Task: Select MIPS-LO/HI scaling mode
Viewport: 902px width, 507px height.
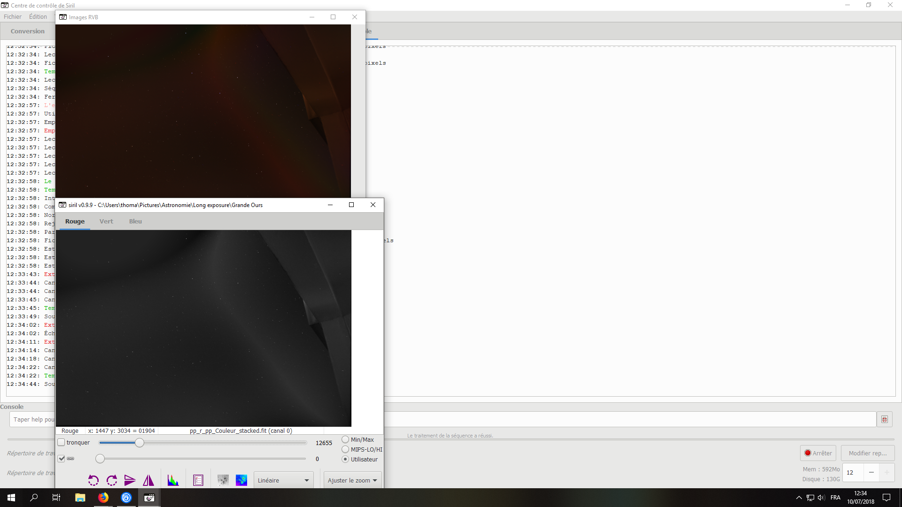Action: coord(345,450)
